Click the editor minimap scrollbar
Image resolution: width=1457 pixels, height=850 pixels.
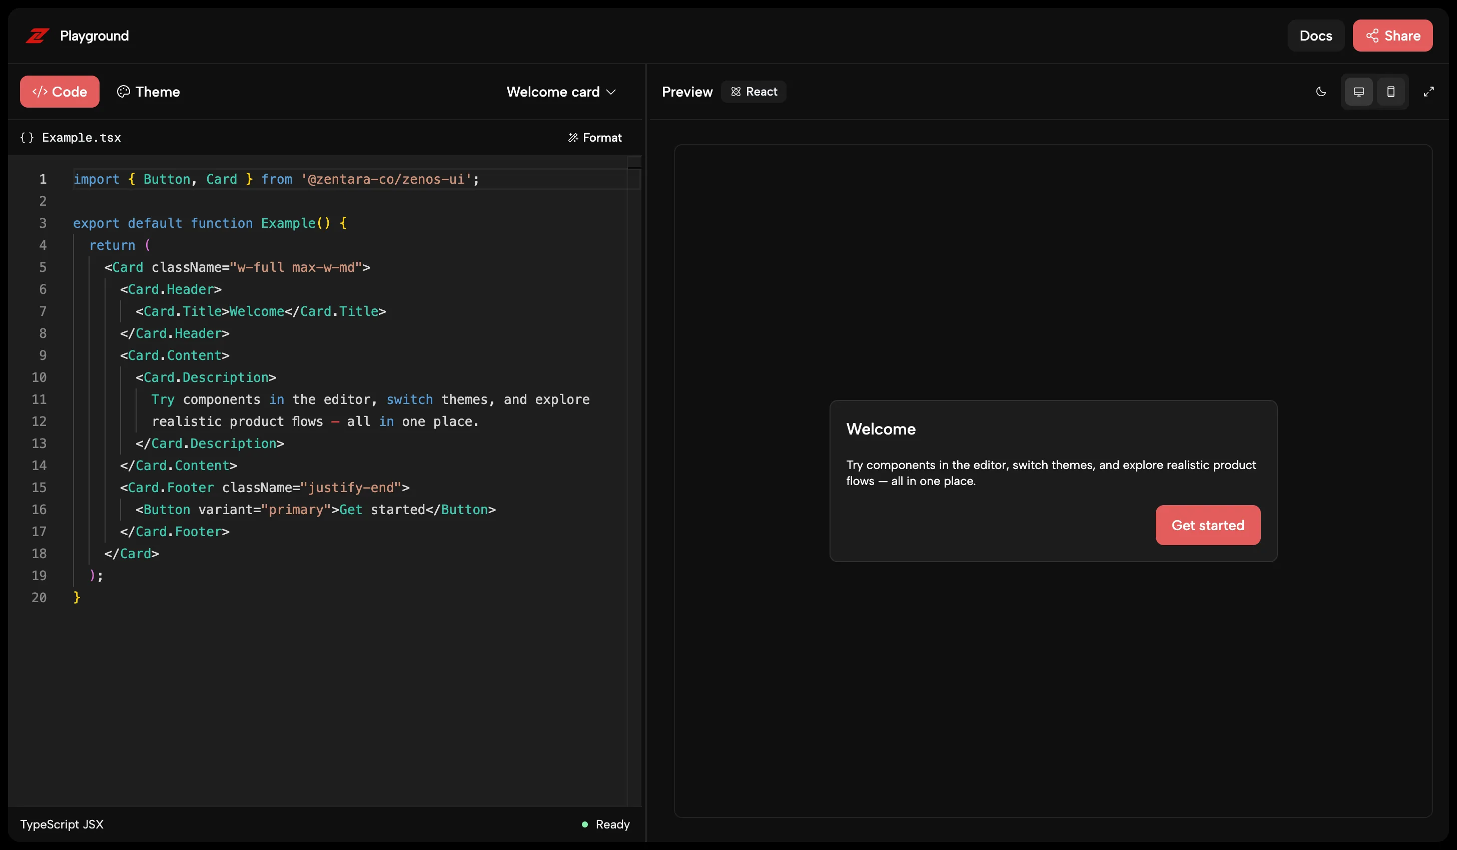[x=634, y=480]
